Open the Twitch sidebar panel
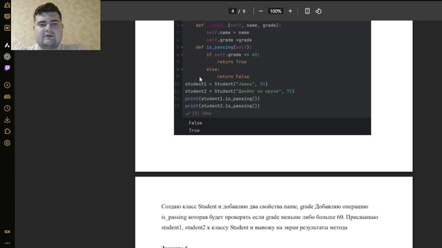442x248 pixels. tap(8, 68)
